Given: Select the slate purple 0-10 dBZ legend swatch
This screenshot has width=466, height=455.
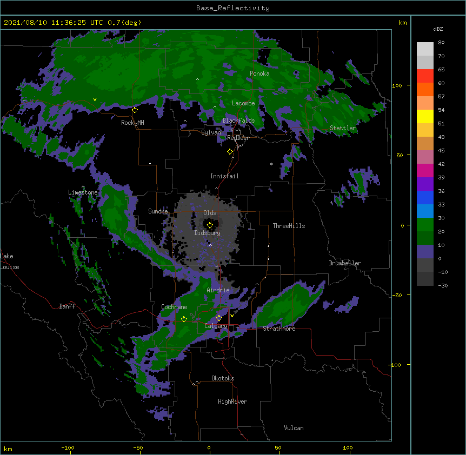Looking at the screenshot, I should click(x=425, y=252).
